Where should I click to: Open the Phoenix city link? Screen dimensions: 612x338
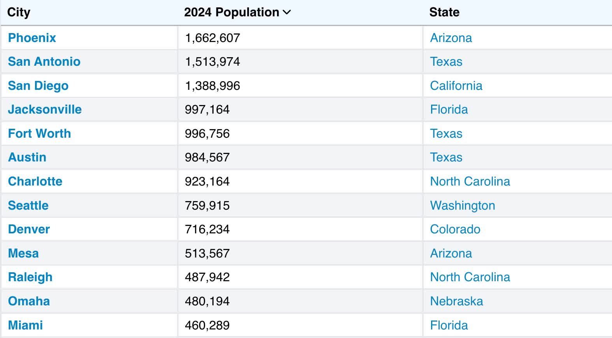pos(32,38)
